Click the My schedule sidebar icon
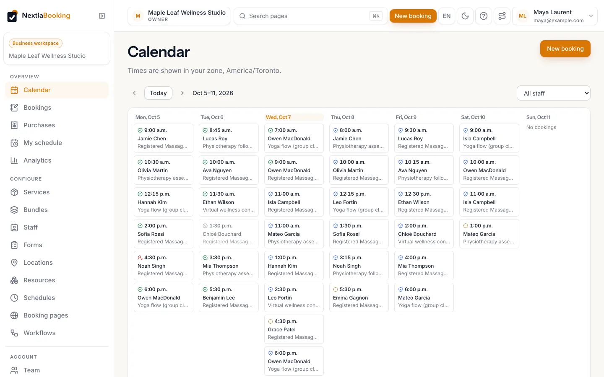This screenshot has height=377, width=604. click(x=14, y=143)
